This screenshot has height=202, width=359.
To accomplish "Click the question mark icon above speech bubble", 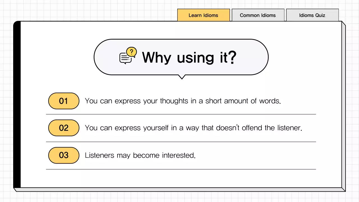I will pos(132,51).
